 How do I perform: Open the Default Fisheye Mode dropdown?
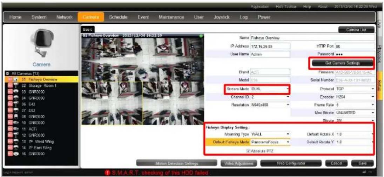pyautogui.click(x=270, y=142)
